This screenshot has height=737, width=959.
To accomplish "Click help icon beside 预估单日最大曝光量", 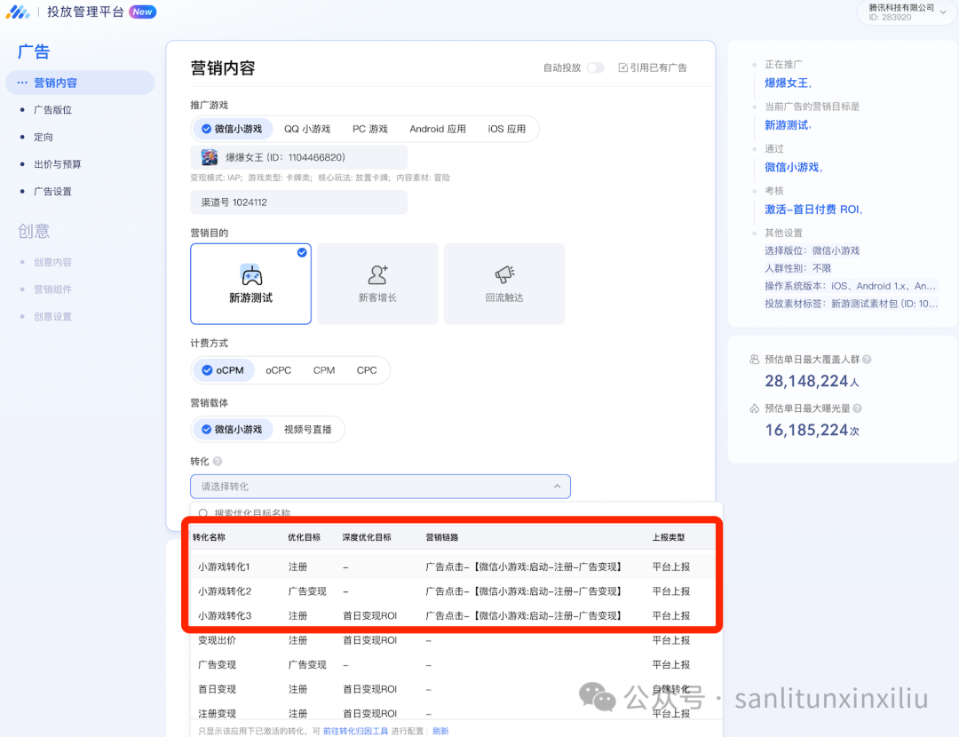I will [x=857, y=408].
